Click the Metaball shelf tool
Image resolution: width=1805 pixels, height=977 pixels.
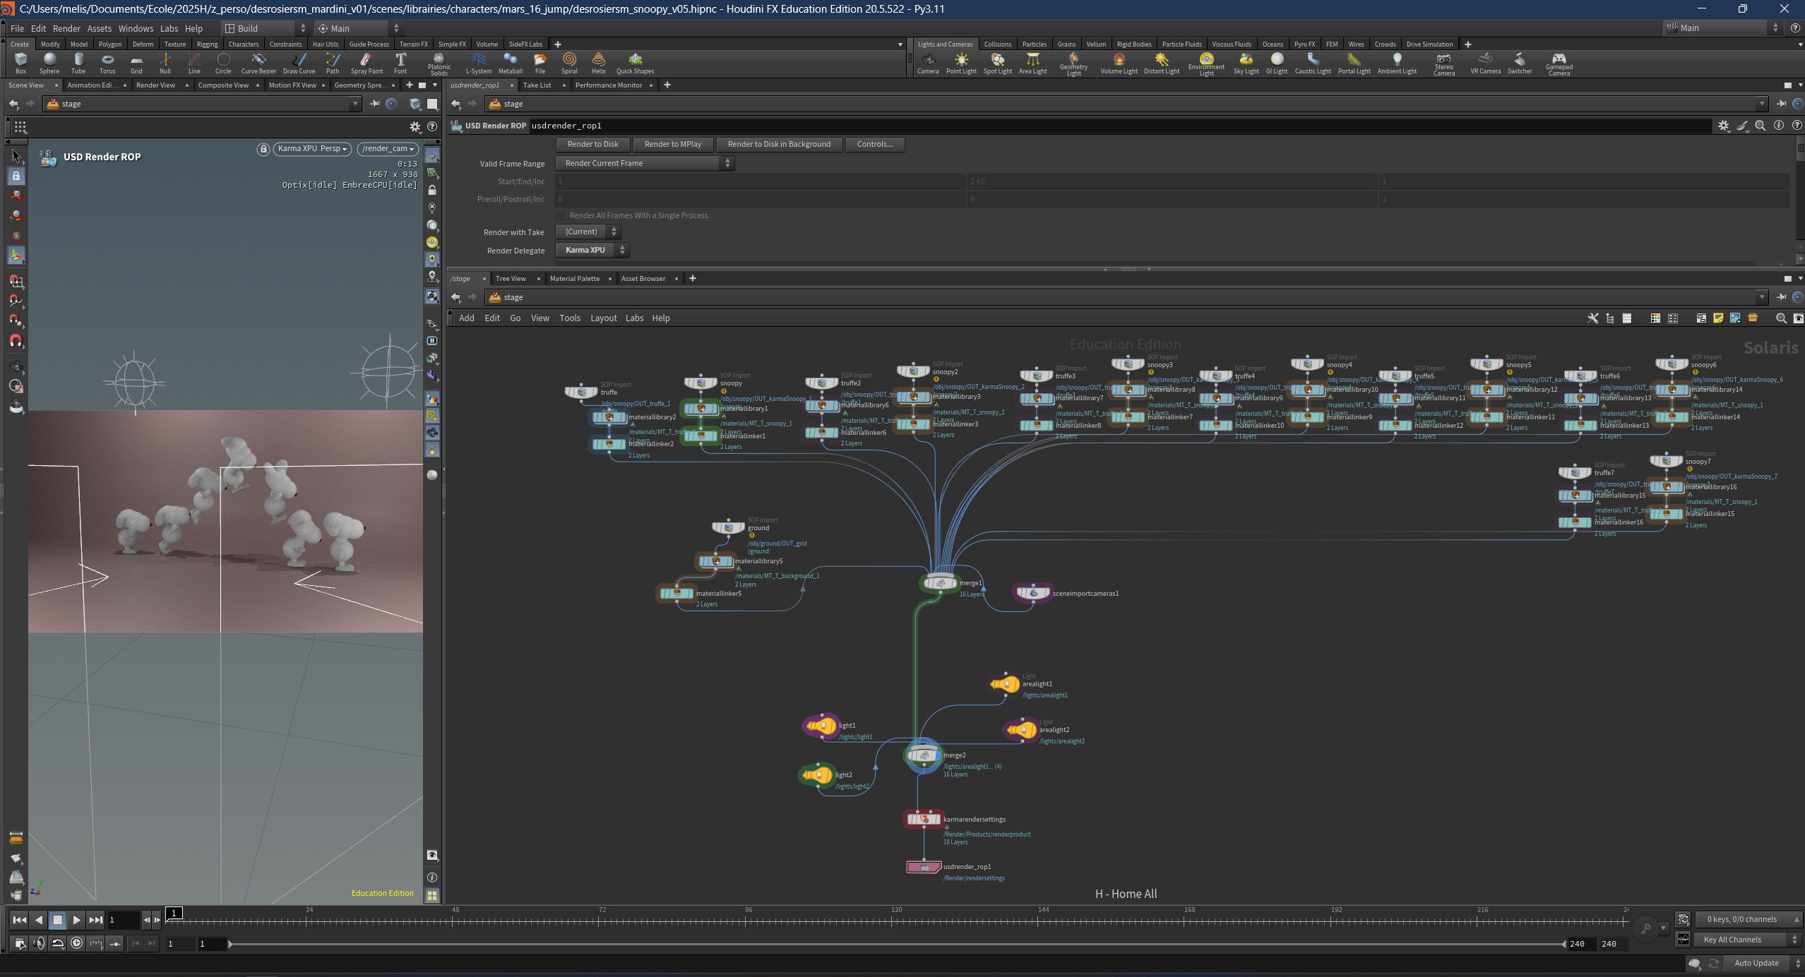point(511,63)
